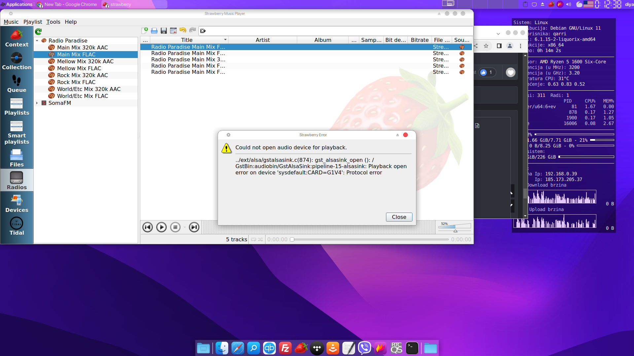The image size is (634, 356).
Task: Open the Applications menu in top panel
Action: pyautogui.click(x=17, y=4)
